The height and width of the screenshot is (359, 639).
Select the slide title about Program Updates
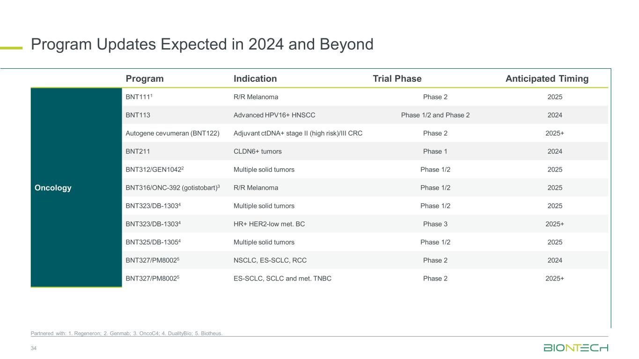click(202, 44)
